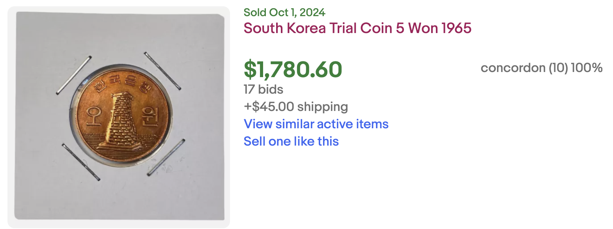Click the seller name concordon
Viewport: 613px width, 229px height.
tap(512, 68)
